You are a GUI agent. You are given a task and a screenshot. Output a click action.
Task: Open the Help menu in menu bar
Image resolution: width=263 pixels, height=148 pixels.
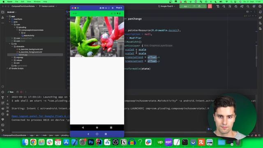pos(45,2)
